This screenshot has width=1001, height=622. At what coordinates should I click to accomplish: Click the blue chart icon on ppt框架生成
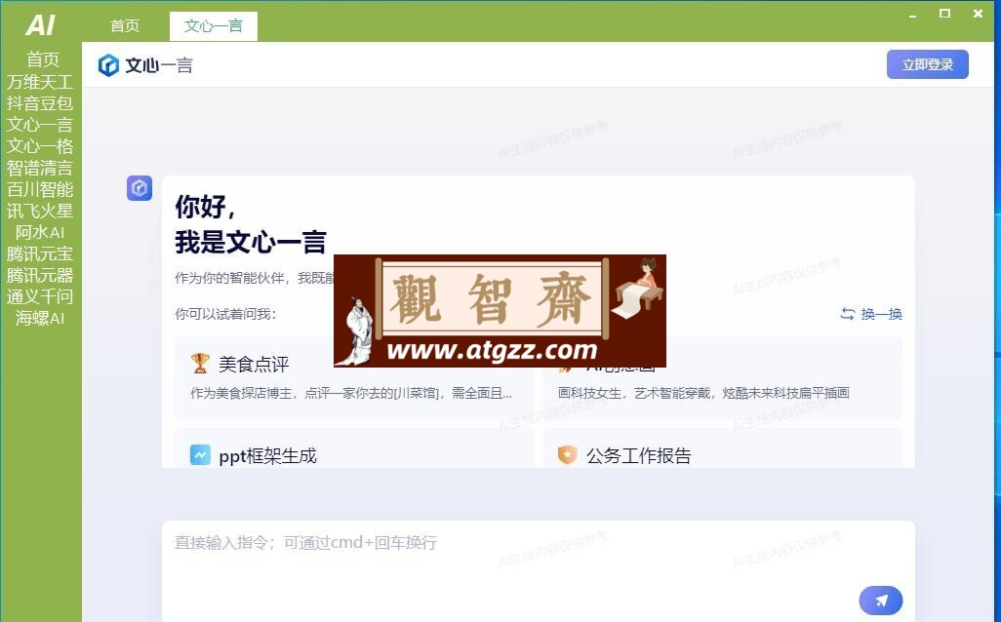coord(200,455)
